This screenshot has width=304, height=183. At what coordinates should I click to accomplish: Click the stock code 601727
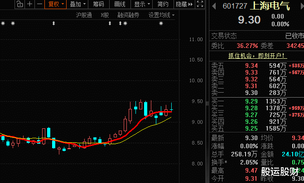pos(235,6)
